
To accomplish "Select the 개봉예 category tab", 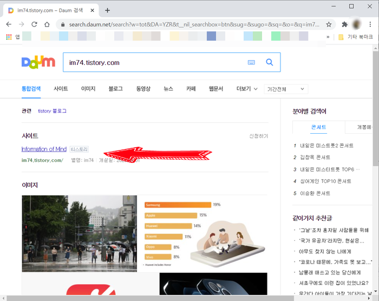I will click(359, 127).
